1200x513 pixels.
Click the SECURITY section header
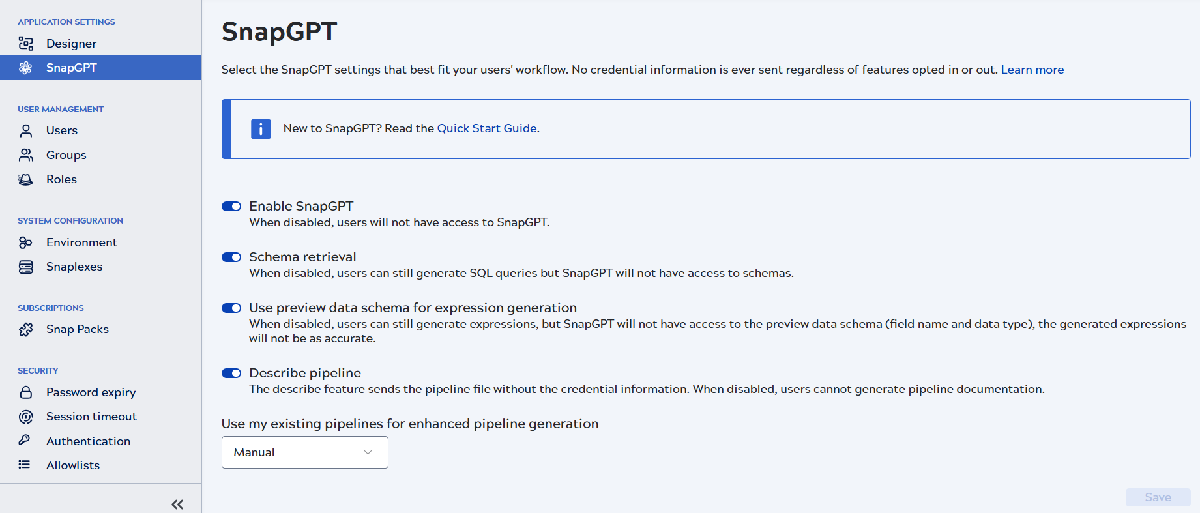[x=38, y=371]
